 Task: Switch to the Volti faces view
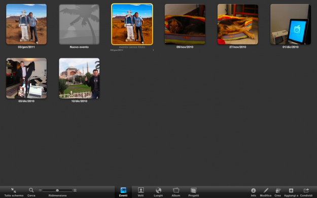coord(140,192)
